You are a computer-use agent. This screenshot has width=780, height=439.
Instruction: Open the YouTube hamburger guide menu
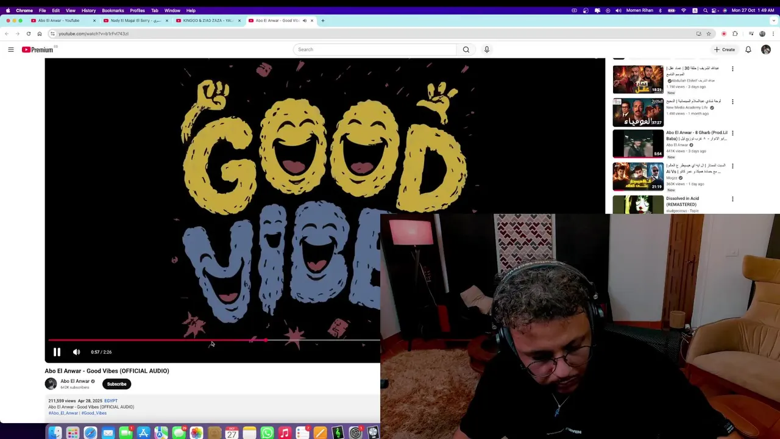coord(11,49)
